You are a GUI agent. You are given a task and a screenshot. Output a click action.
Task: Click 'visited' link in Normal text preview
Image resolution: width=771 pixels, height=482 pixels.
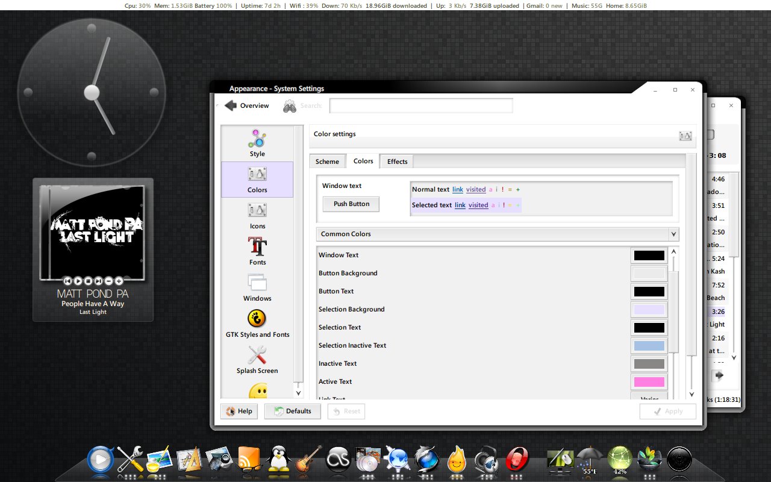476,189
